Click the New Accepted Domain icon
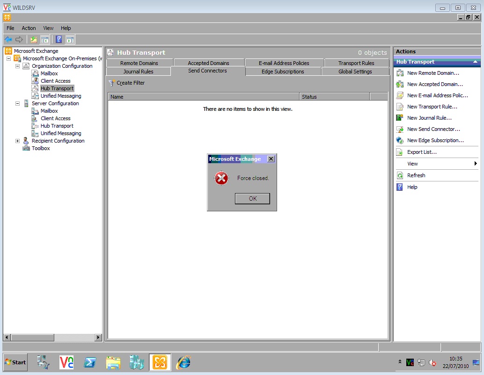The image size is (484, 375). [400, 84]
